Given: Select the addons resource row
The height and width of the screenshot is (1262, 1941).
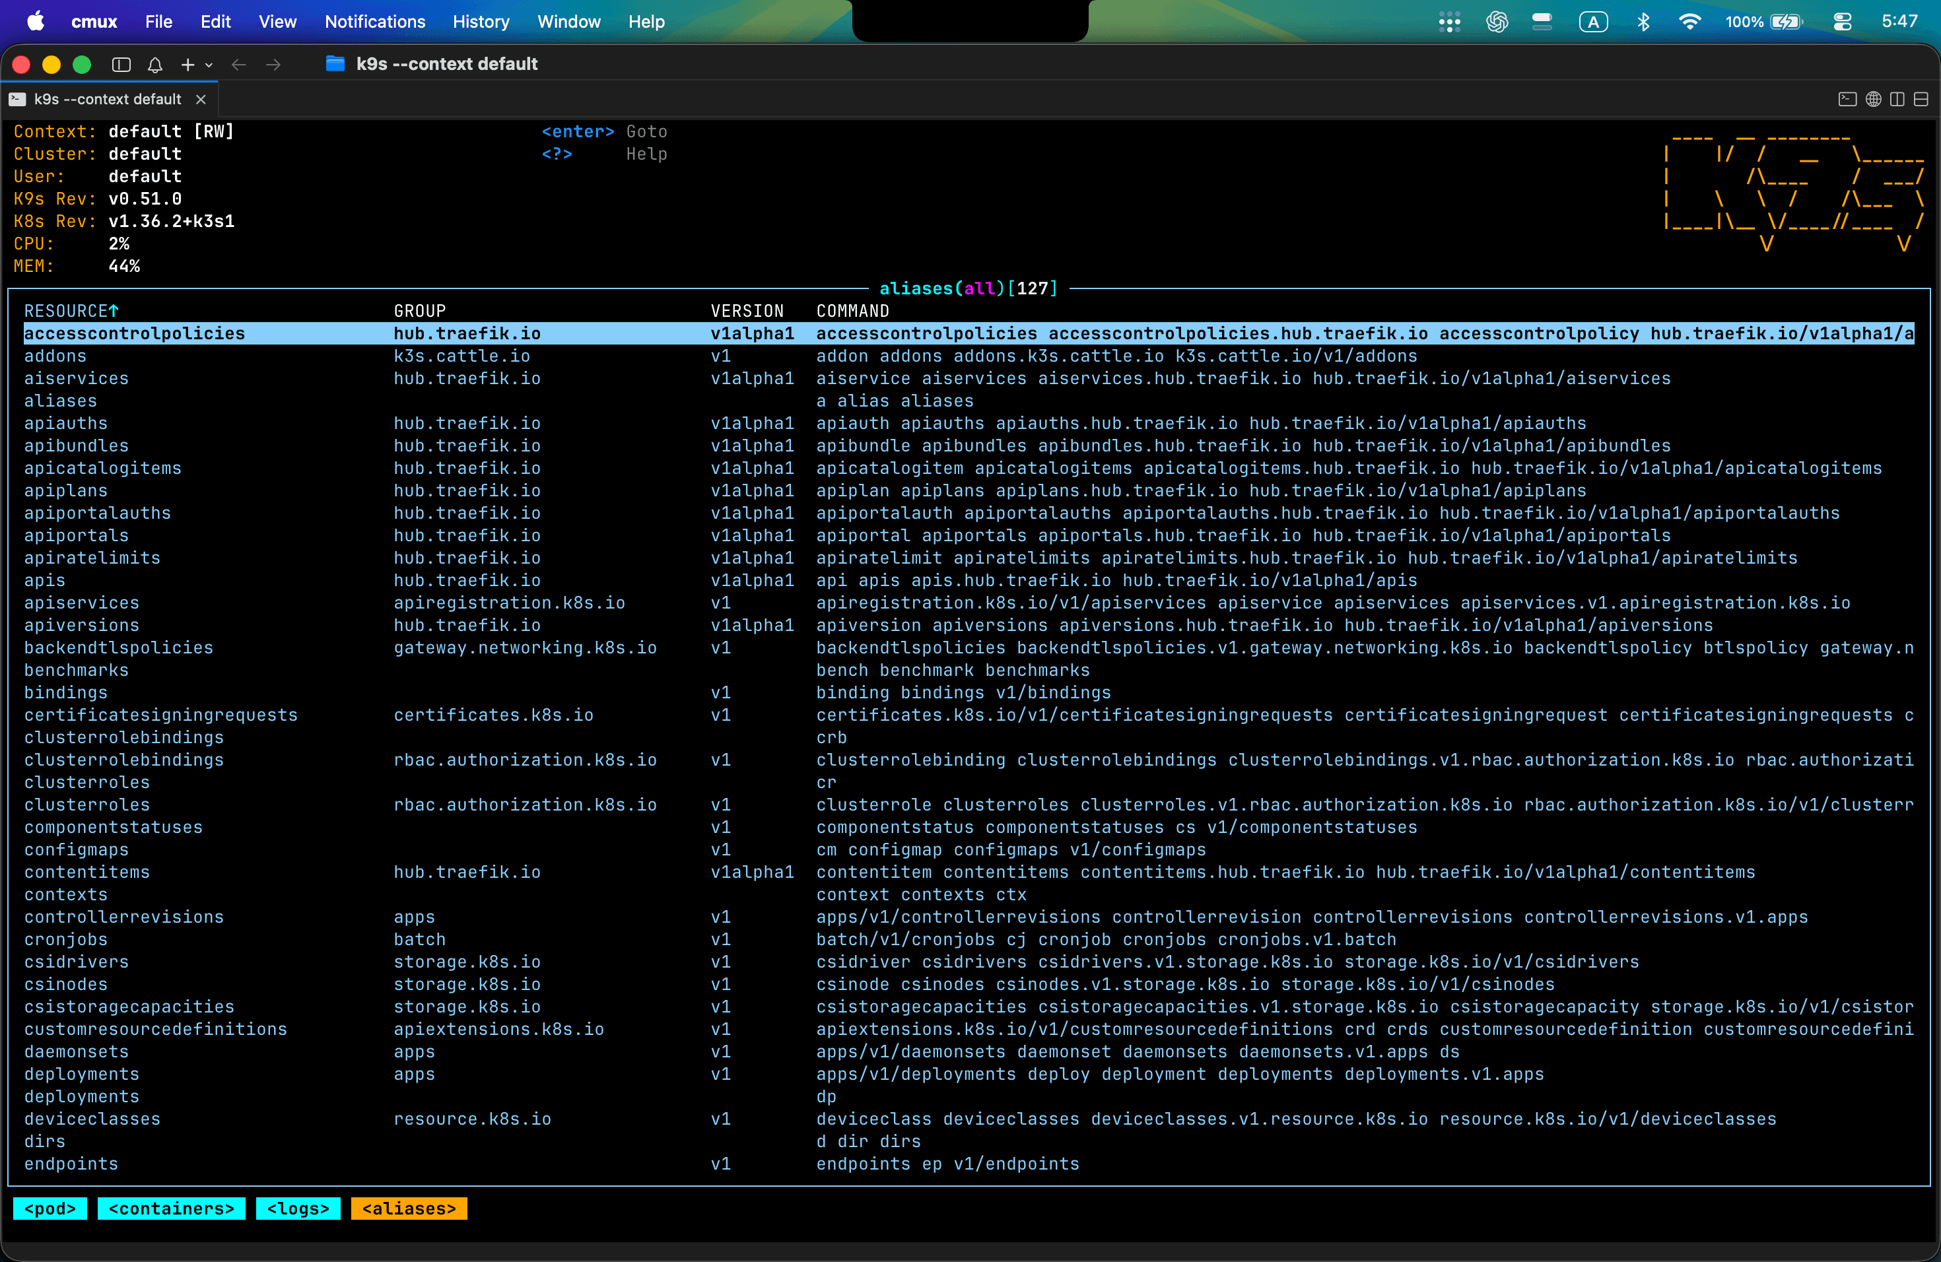Looking at the screenshot, I should pyautogui.click(x=969, y=356).
